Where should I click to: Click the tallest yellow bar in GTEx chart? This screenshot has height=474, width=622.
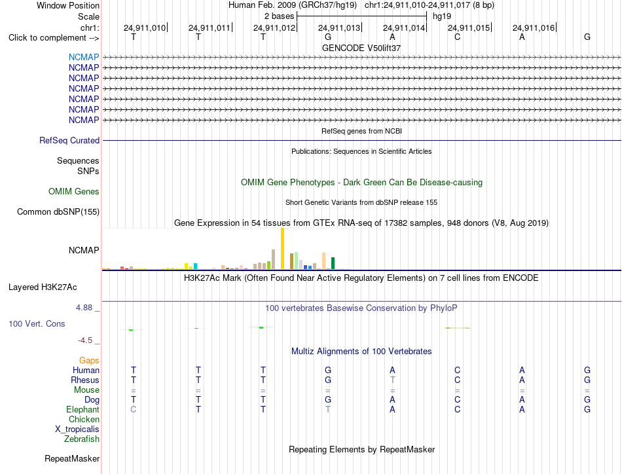pos(282,249)
